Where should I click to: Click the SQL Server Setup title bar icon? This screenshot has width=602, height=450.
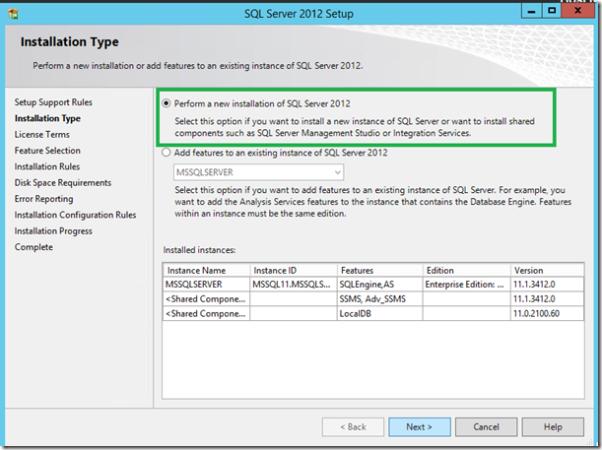(x=13, y=14)
